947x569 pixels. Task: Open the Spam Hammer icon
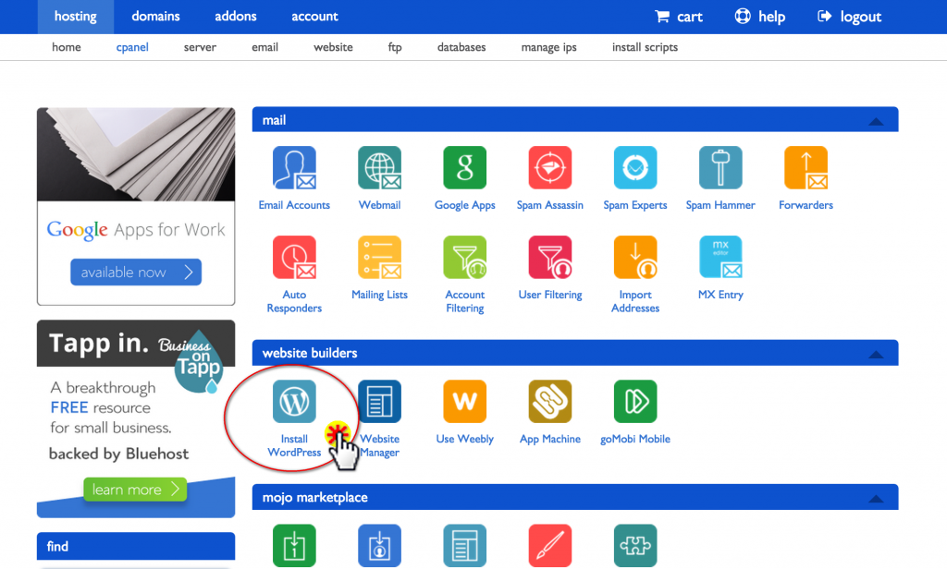pyautogui.click(x=719, y=168)
